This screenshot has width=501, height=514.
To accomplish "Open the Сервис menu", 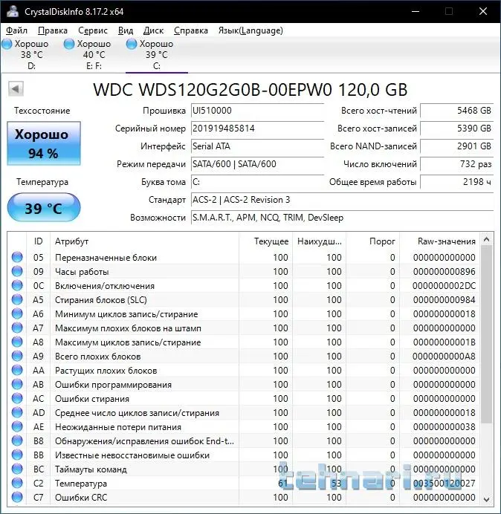I will coord(92,30).
